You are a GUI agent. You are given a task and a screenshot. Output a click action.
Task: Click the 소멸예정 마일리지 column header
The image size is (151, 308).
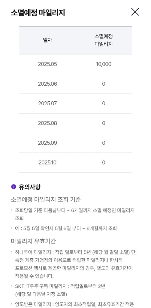point(104,40)
